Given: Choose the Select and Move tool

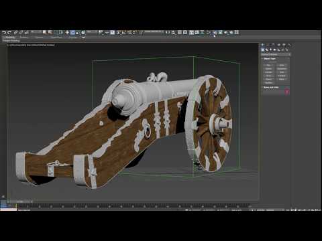Looking at the screenshot, I should point(67,33).
